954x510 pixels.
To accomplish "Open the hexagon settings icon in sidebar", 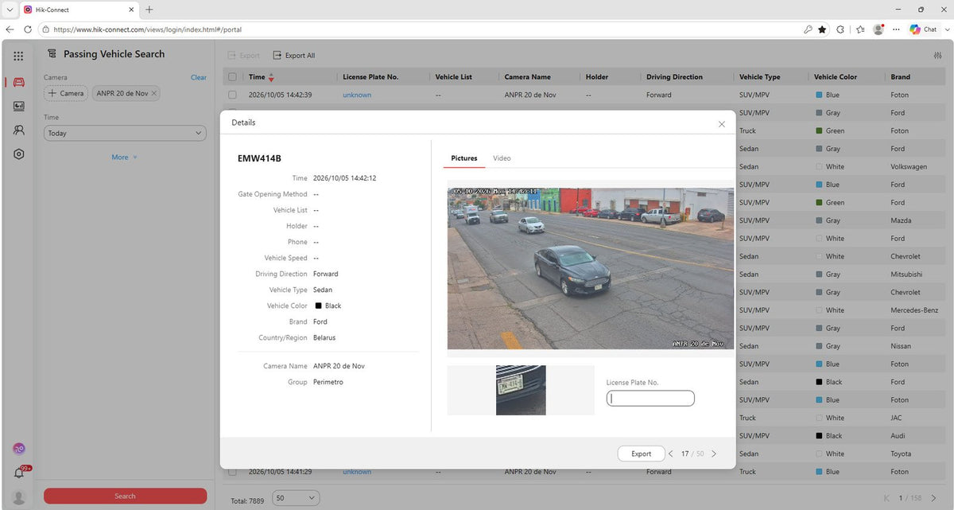I will [18, 154].
